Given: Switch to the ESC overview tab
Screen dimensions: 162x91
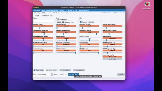Looking at the screenshot, I should [x=47, y=13].
